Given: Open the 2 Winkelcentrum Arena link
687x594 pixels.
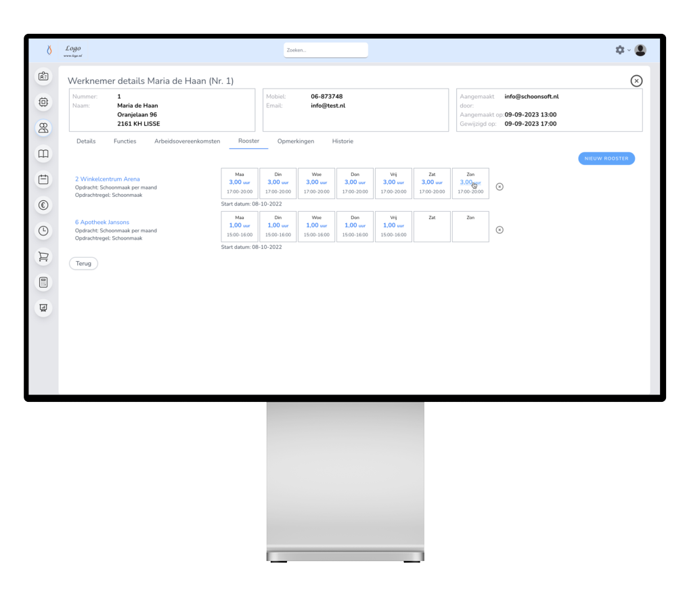Looking at the screenshot, I should [x=108, y=179].
